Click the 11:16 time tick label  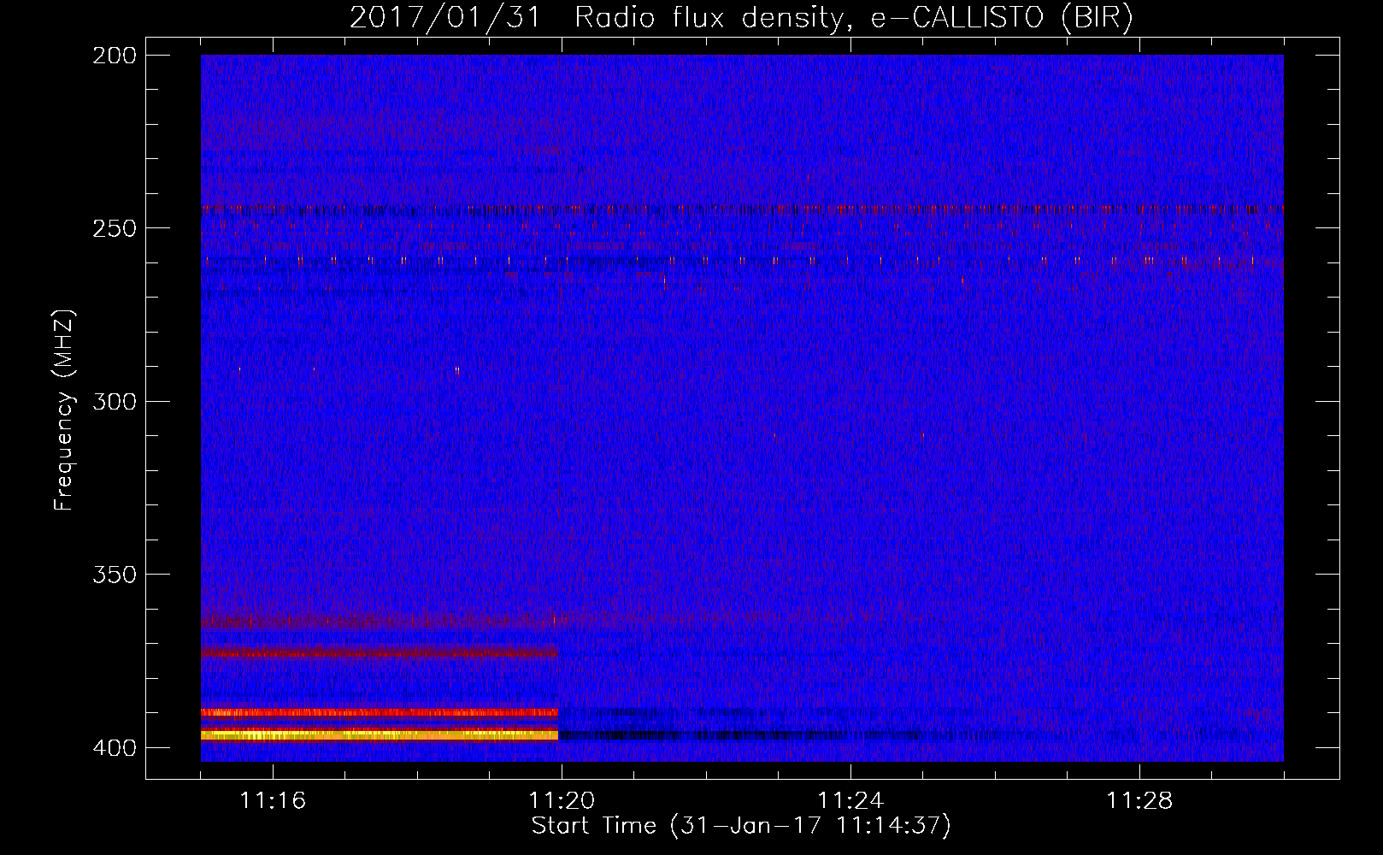coord(273,800)
